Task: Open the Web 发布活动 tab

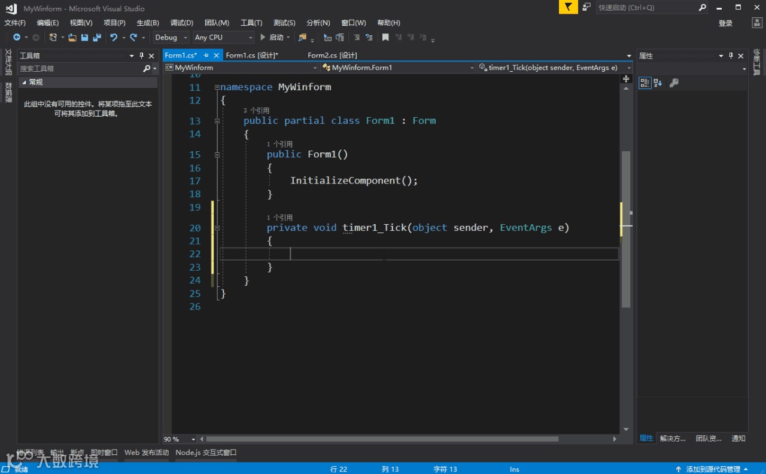Action: [147, 452]
